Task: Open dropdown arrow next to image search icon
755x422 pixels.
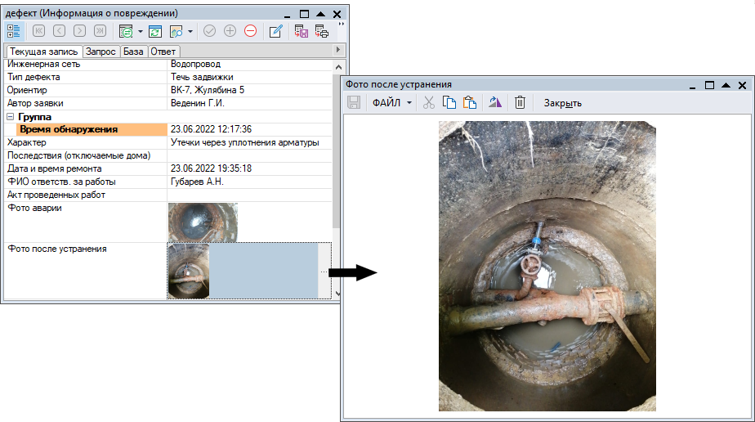Action: coord(190,31)
